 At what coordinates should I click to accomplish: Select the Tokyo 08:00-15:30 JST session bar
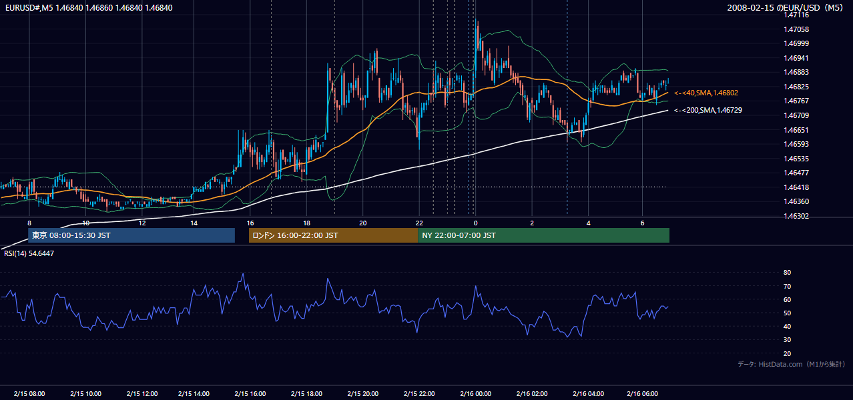pos(131,235)
